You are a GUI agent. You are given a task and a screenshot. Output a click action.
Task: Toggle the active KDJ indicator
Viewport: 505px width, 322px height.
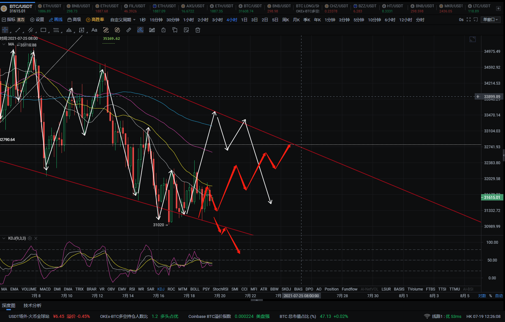pyautogui.click(x=161, y=289)
